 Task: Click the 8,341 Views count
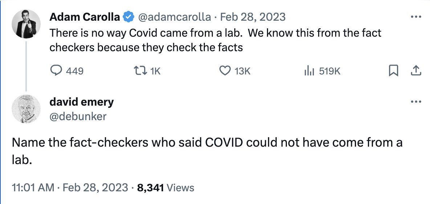click(x=166, y=188)
